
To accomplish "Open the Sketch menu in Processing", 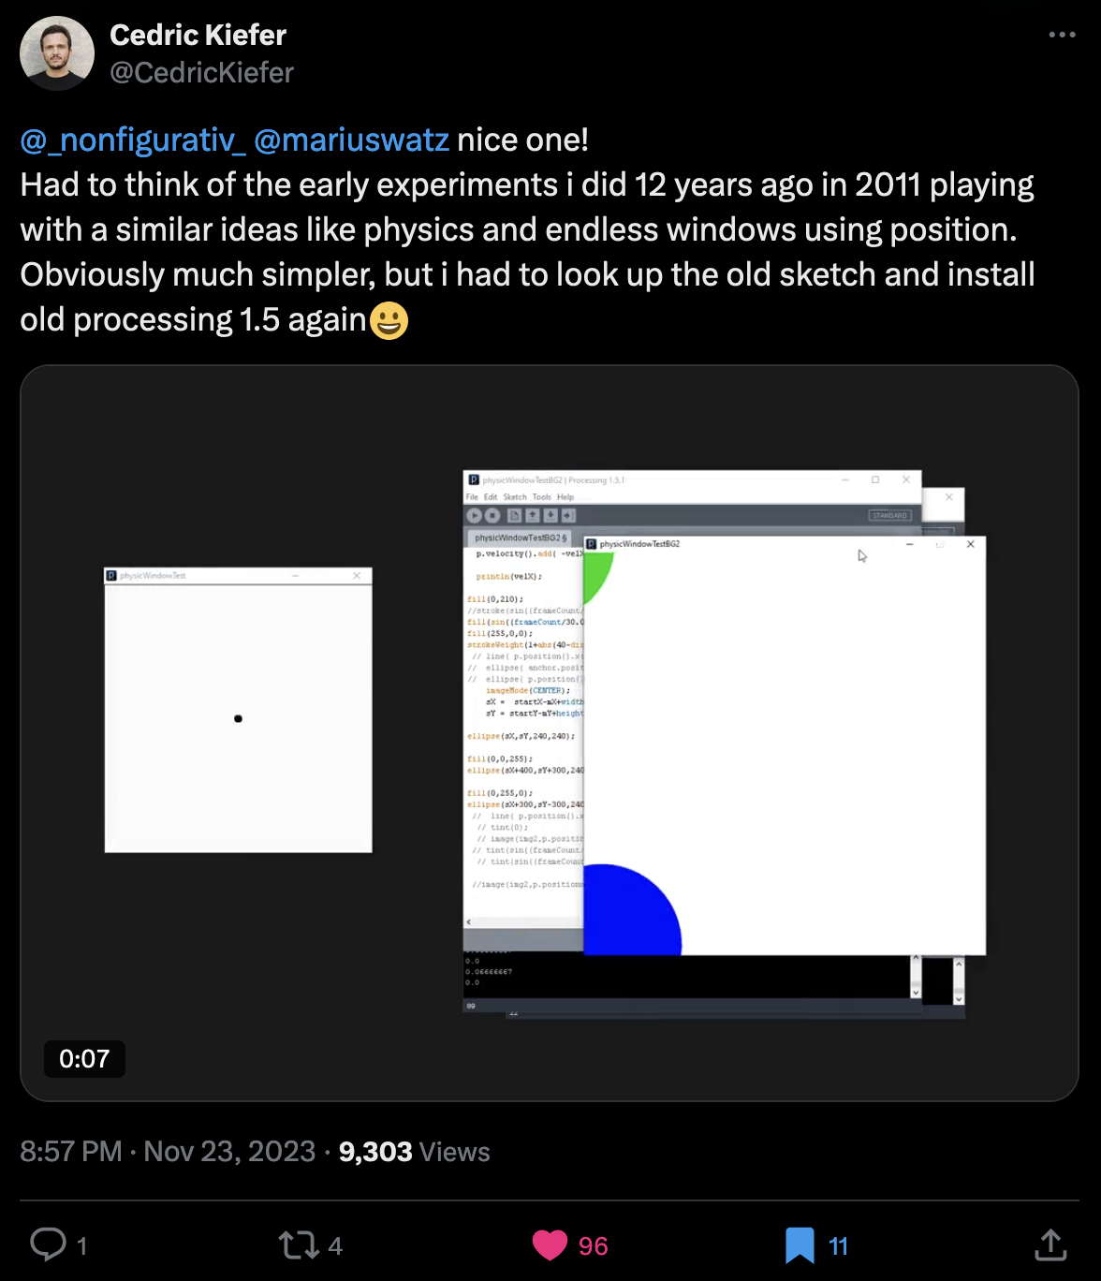I will (515, 497).
